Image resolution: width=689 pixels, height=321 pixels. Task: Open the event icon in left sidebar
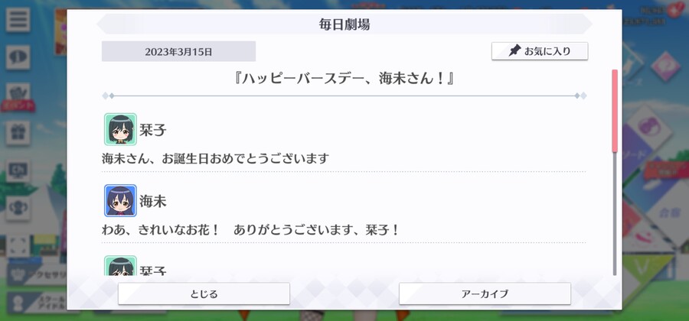point(18,96)
